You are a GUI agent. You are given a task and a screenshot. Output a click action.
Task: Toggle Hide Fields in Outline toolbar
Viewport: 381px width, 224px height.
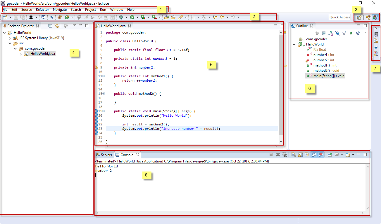tap(338, 34)
